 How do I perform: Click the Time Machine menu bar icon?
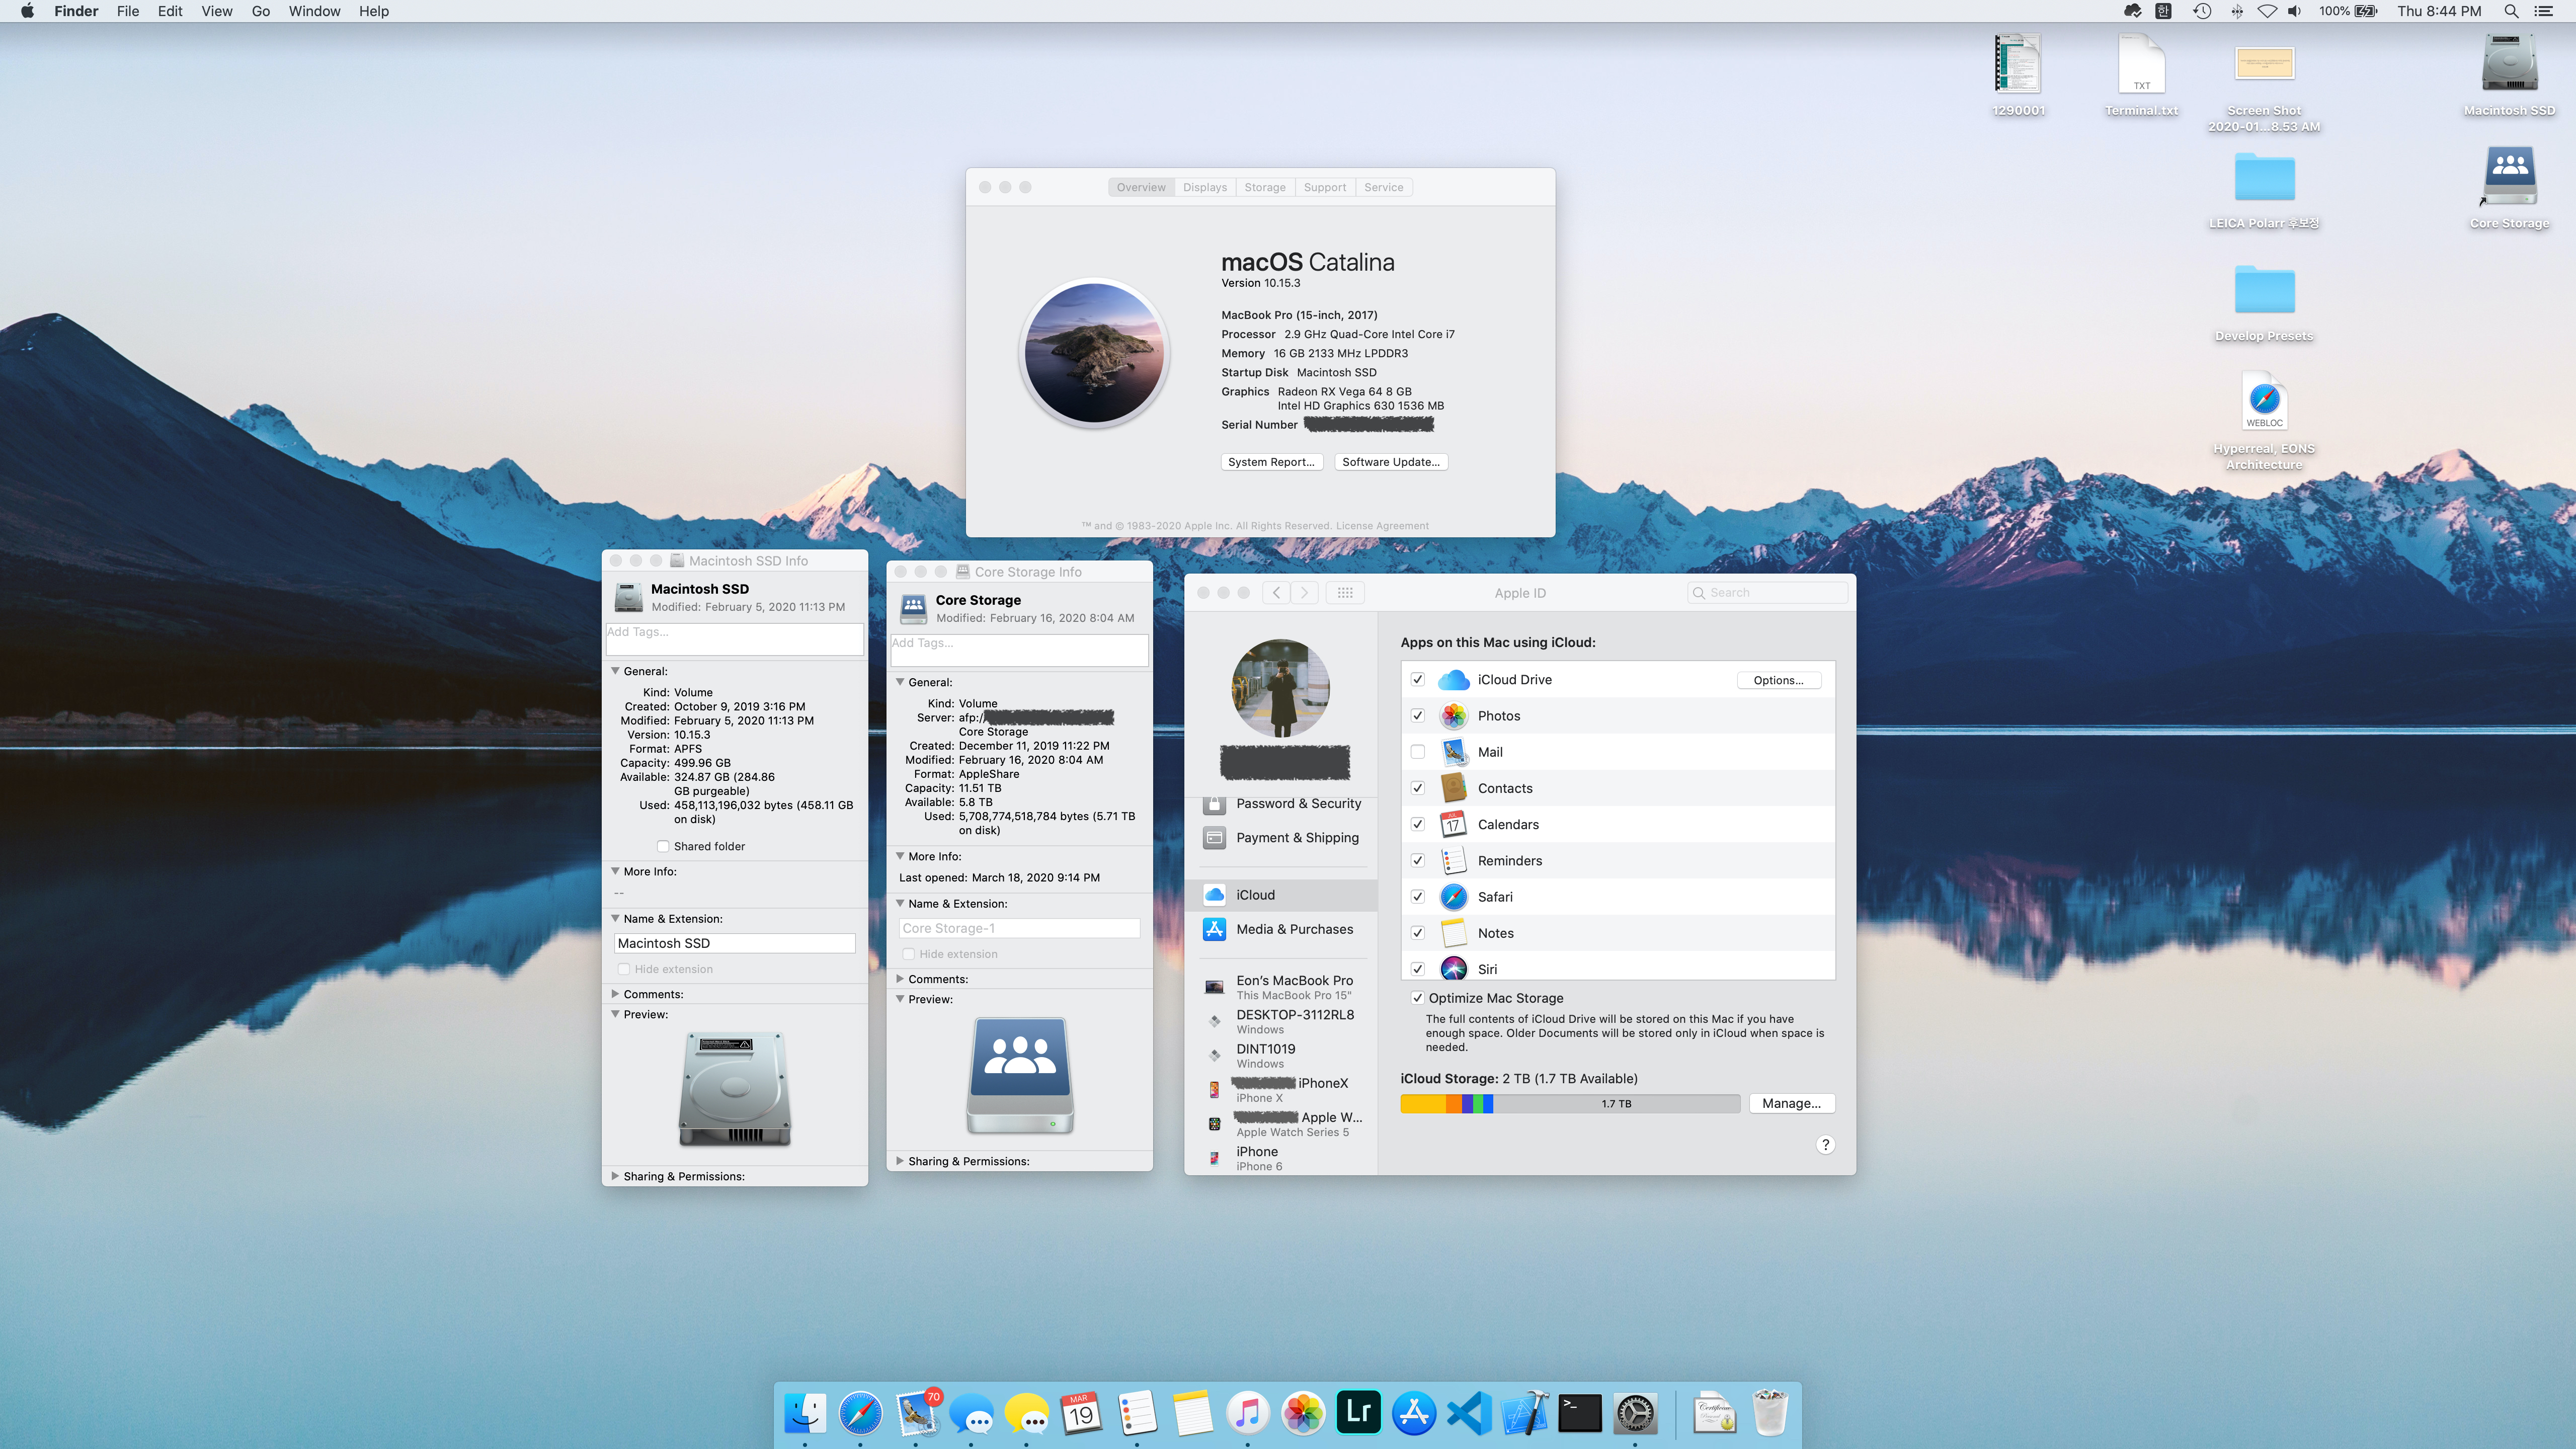[2201, 11]
